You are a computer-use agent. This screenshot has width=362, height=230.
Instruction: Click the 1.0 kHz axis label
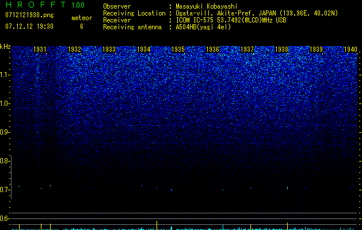5,103
